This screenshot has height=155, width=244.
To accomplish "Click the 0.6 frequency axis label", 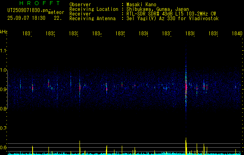I will coord(3,147).
